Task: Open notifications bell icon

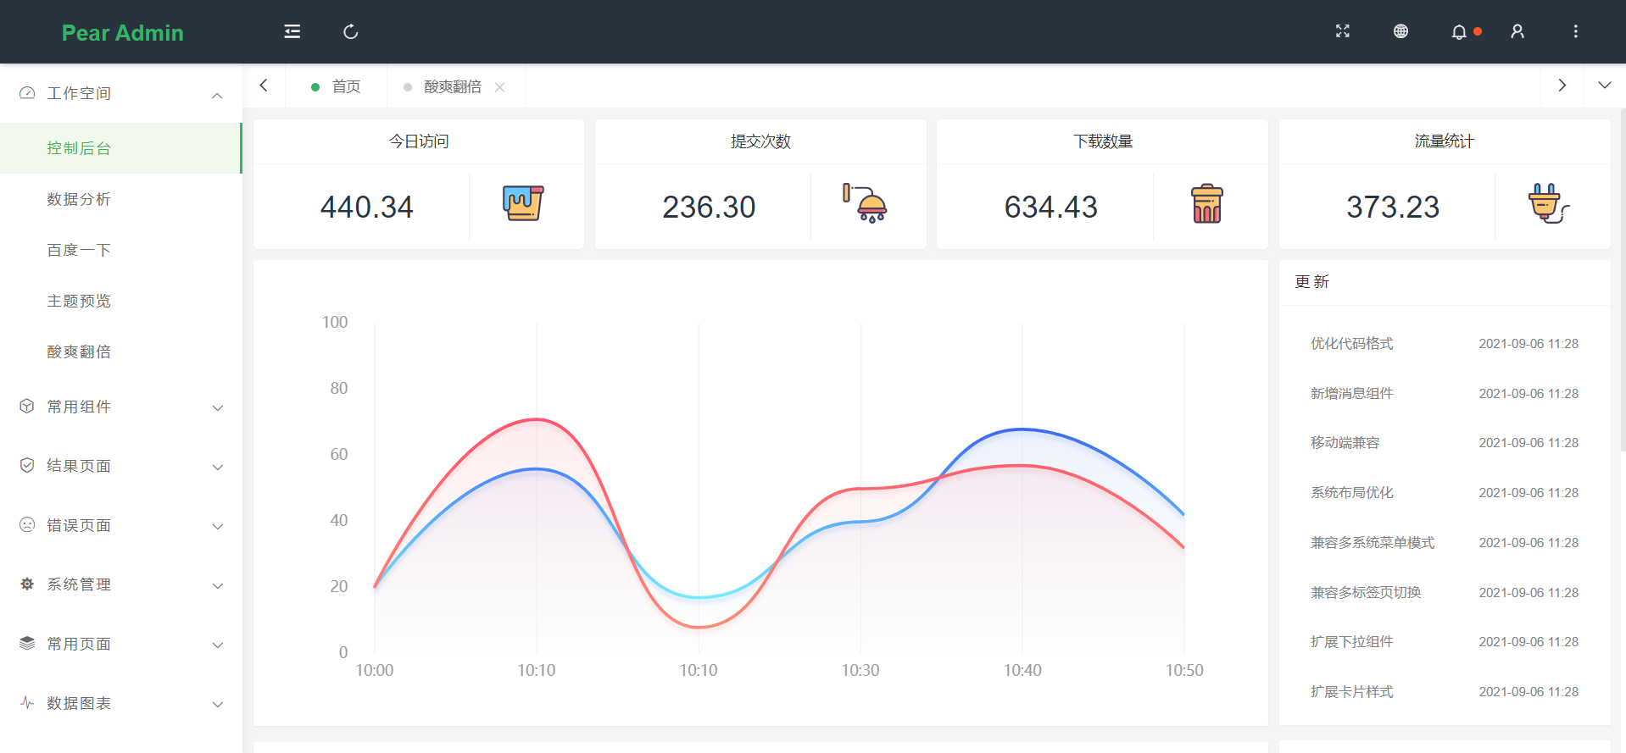Action: tap(1459, 32)
